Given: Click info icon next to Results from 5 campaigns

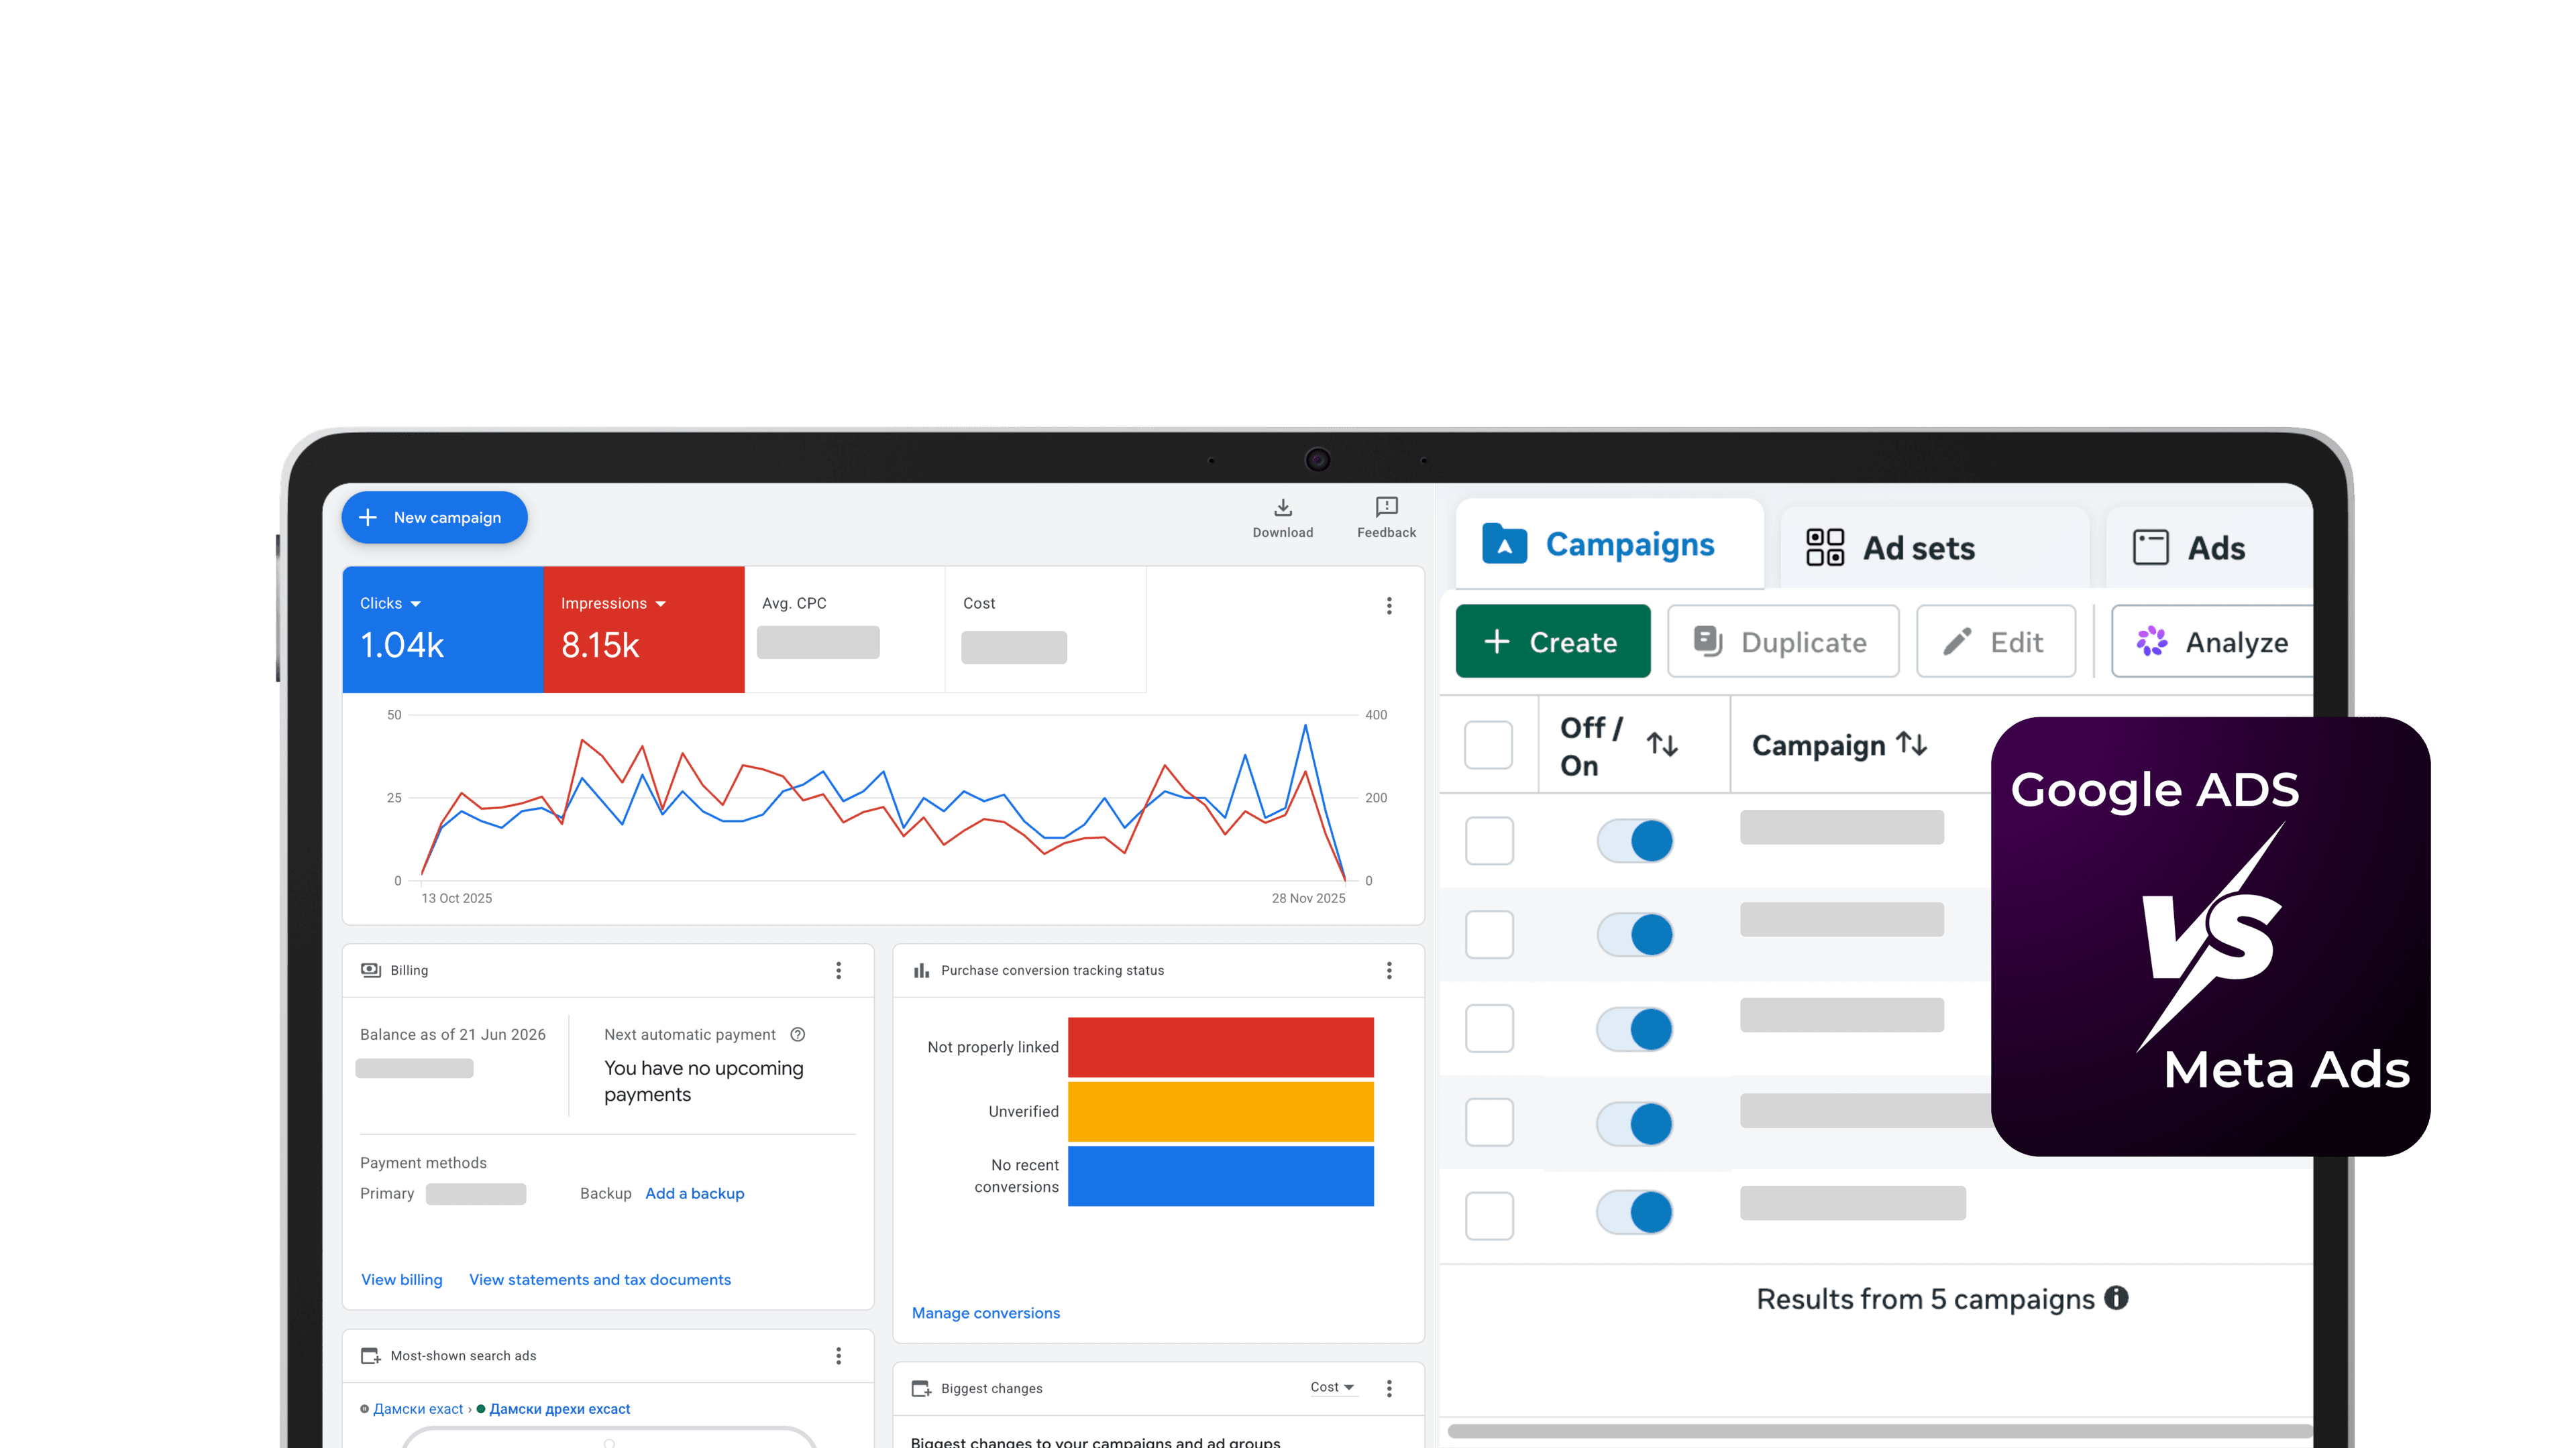Looking at the screenshot, I should point(2116,1297).
